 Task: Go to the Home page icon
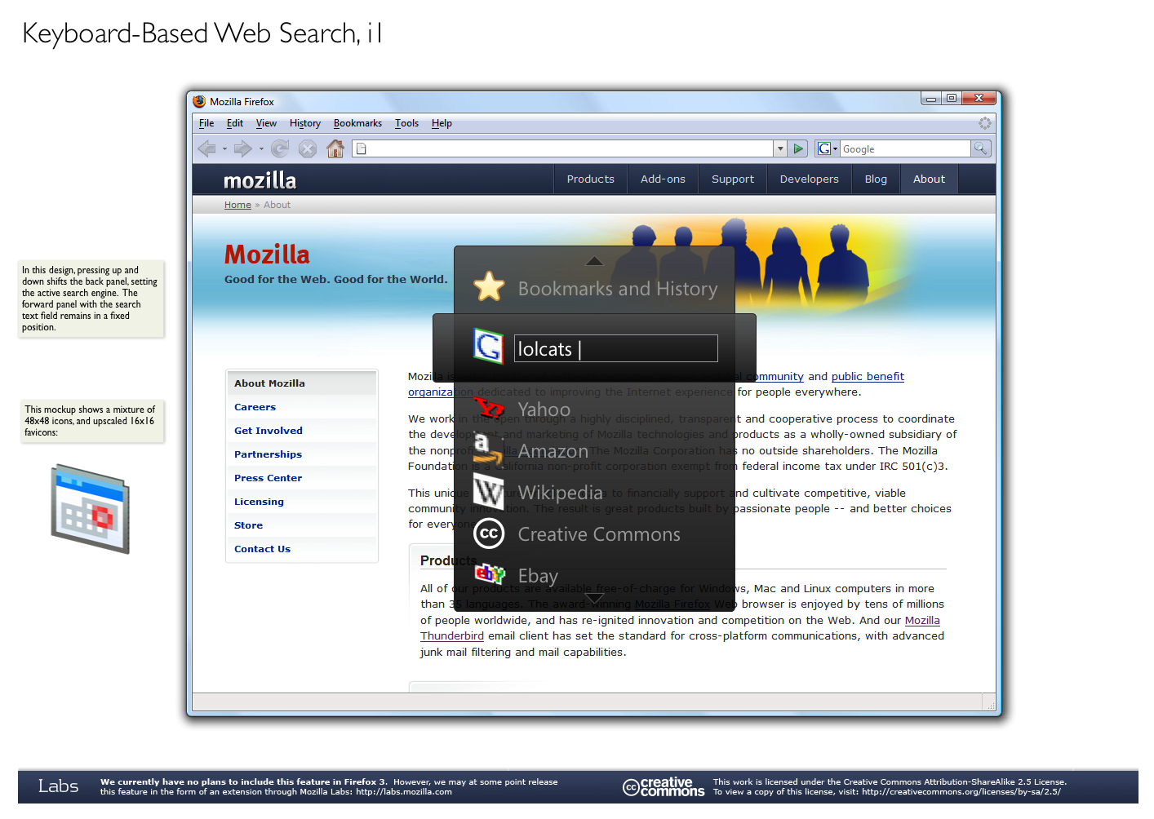[x=335, y=148]
